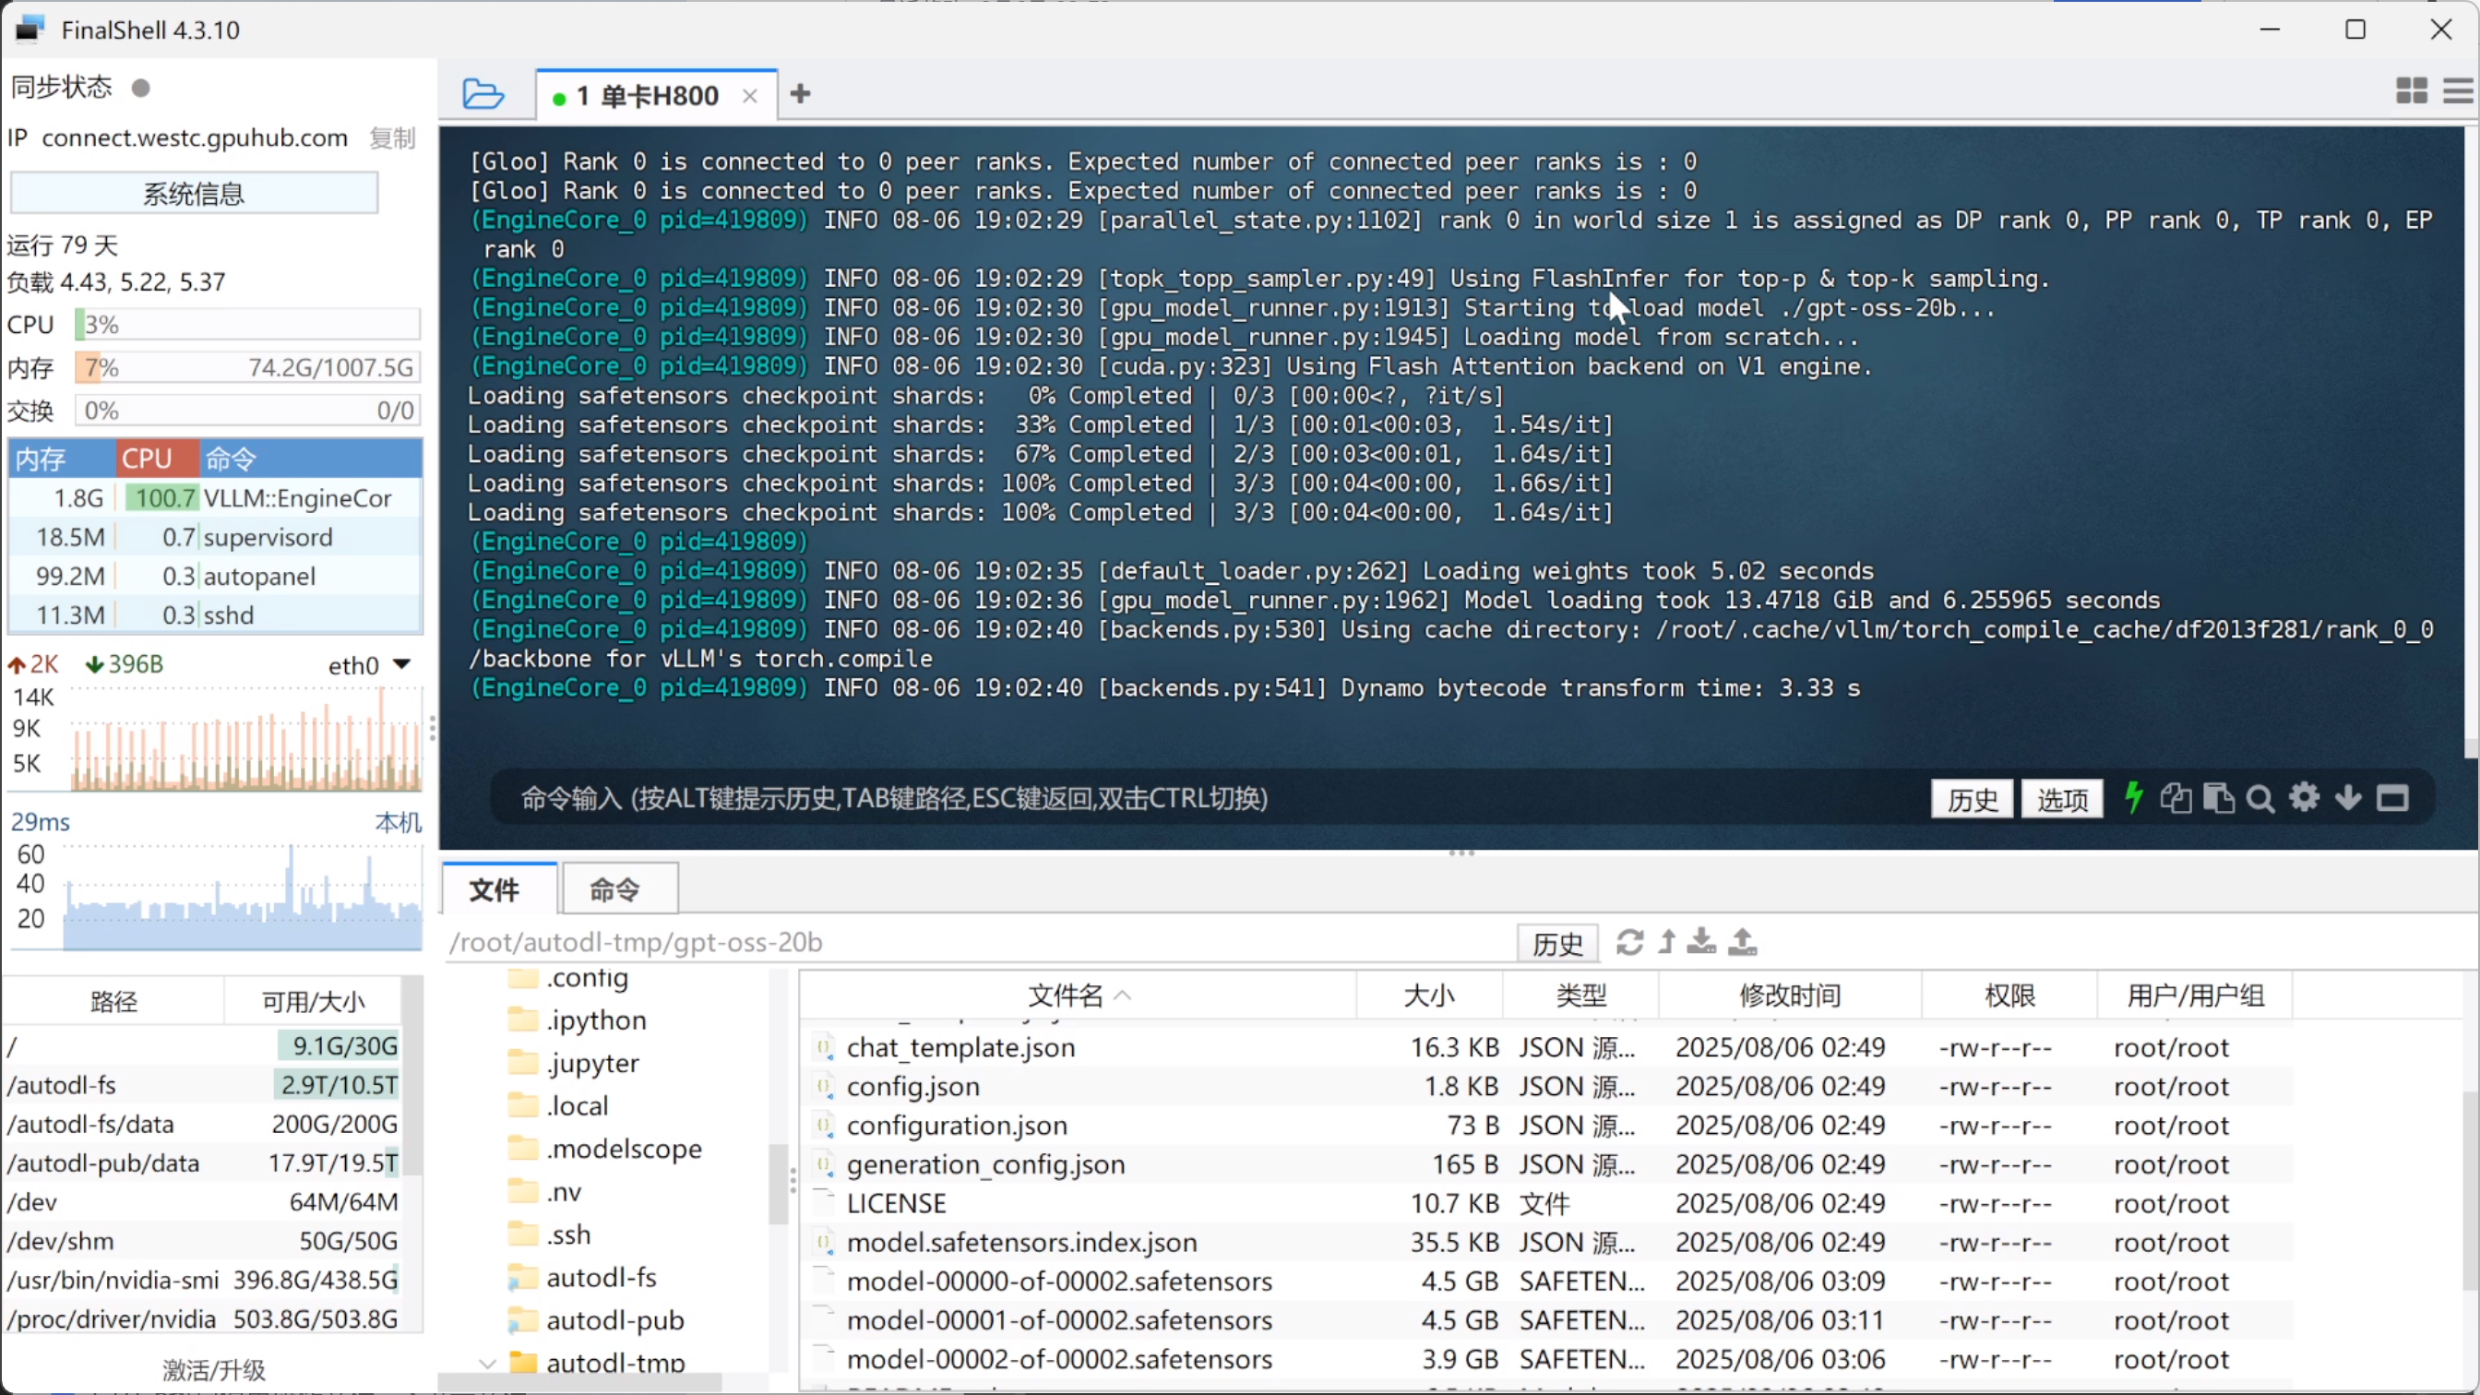2480x1395 pixels.
Task: Paste into terminal with the paste icon
Action: tap(2218, 798)
